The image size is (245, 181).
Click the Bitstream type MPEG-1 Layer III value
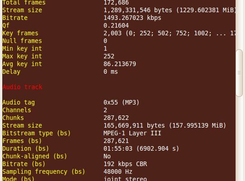pyautogui.click(x=132, y=133)
